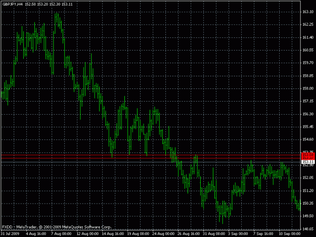Click the 163.10 price scale label

tap(308, 12)
